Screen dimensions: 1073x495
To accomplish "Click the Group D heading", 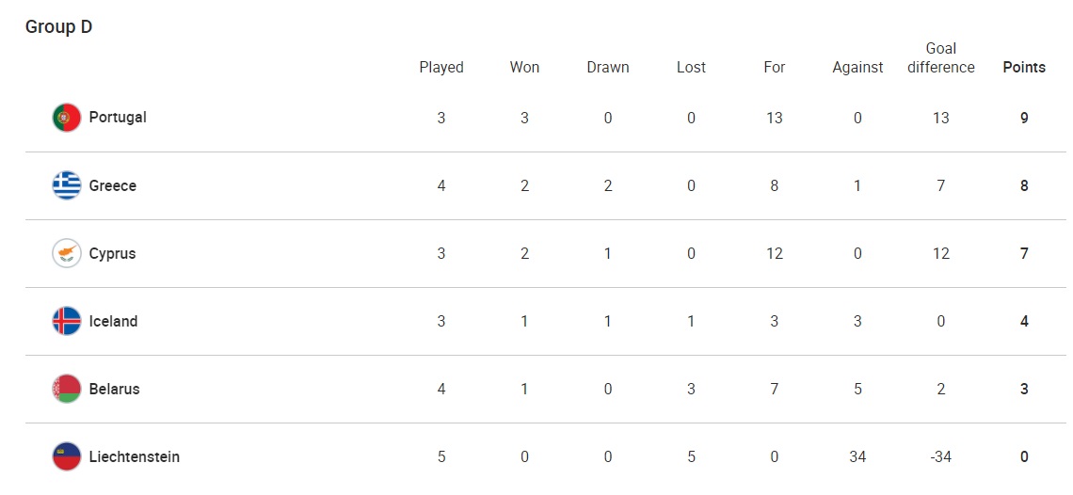I will [x=58, y=26].
